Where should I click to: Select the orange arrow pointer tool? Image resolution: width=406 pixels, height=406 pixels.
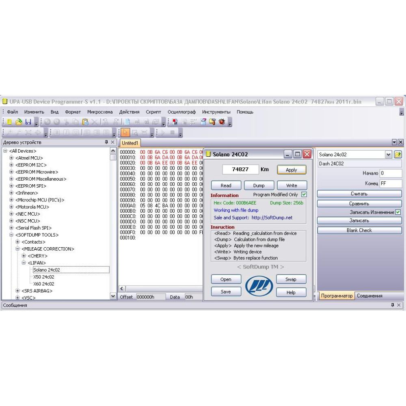125,133
